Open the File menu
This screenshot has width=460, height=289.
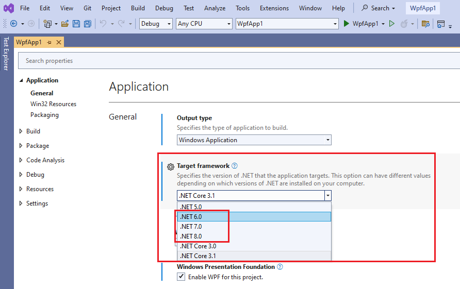tap(25, 8)
